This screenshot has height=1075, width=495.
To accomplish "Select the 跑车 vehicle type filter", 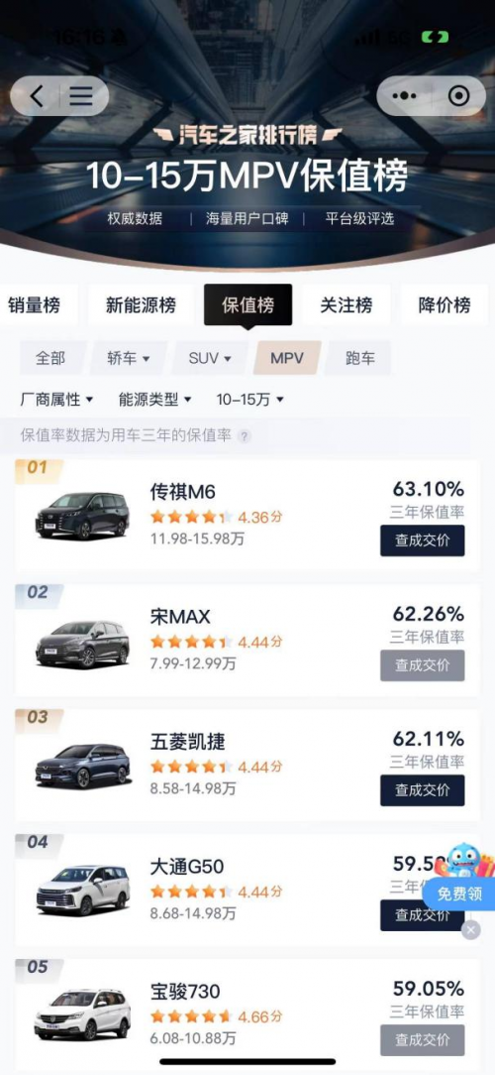I will click(x=359, y=358).
